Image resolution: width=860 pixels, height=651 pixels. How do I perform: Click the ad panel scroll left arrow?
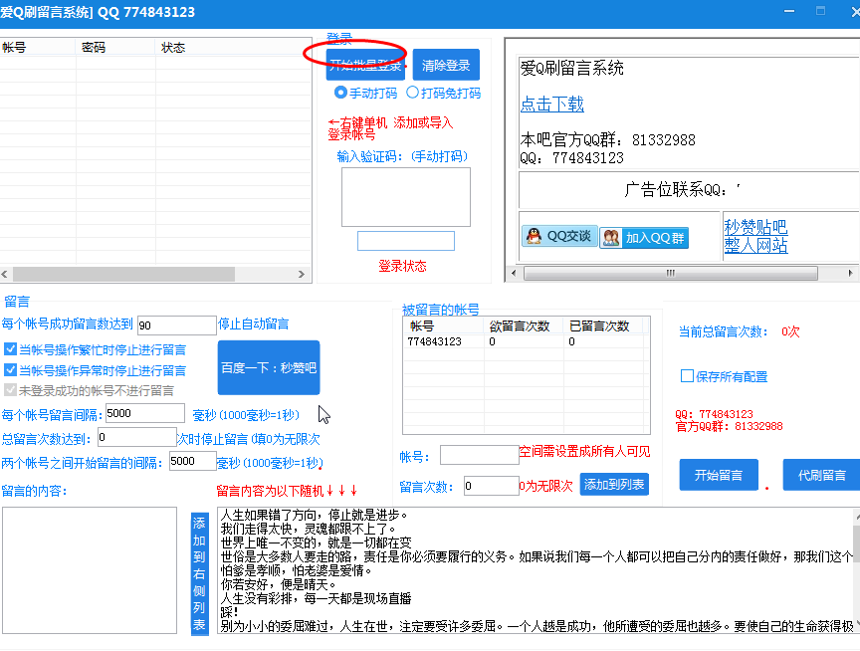[514, 273]
